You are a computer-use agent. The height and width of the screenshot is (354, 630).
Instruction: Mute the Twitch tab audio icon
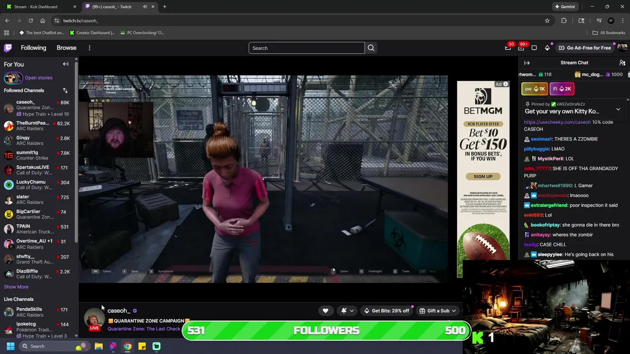coord(145,7)
